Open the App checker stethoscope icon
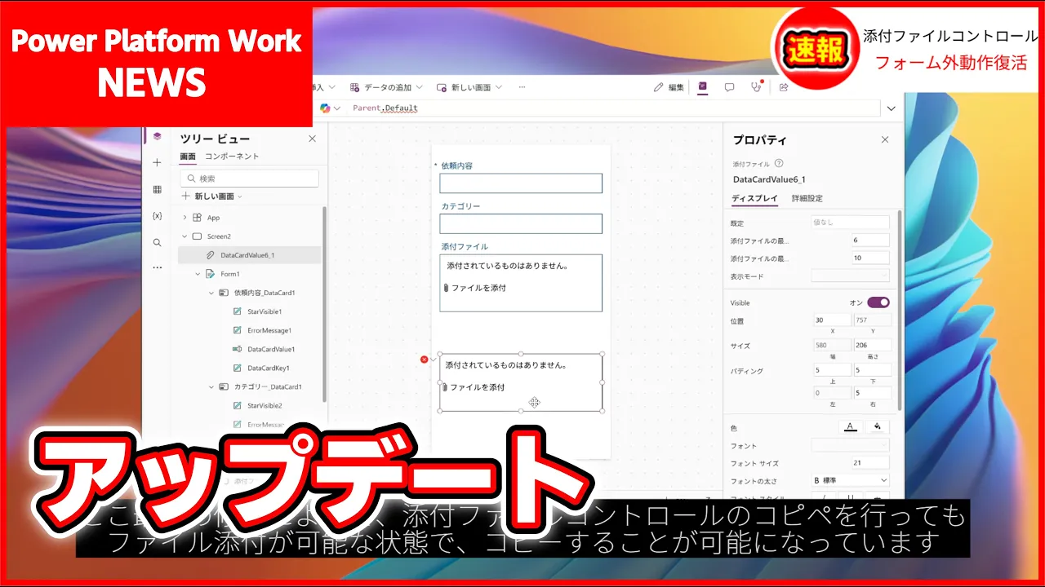The image size is (1045, 587). pyautogui.click(x=756, y=87)
